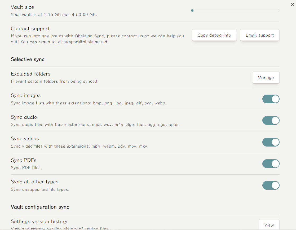Click the Vault size label
The height and width of the screenshot is (230, 296).
click(x=23, y=7)
